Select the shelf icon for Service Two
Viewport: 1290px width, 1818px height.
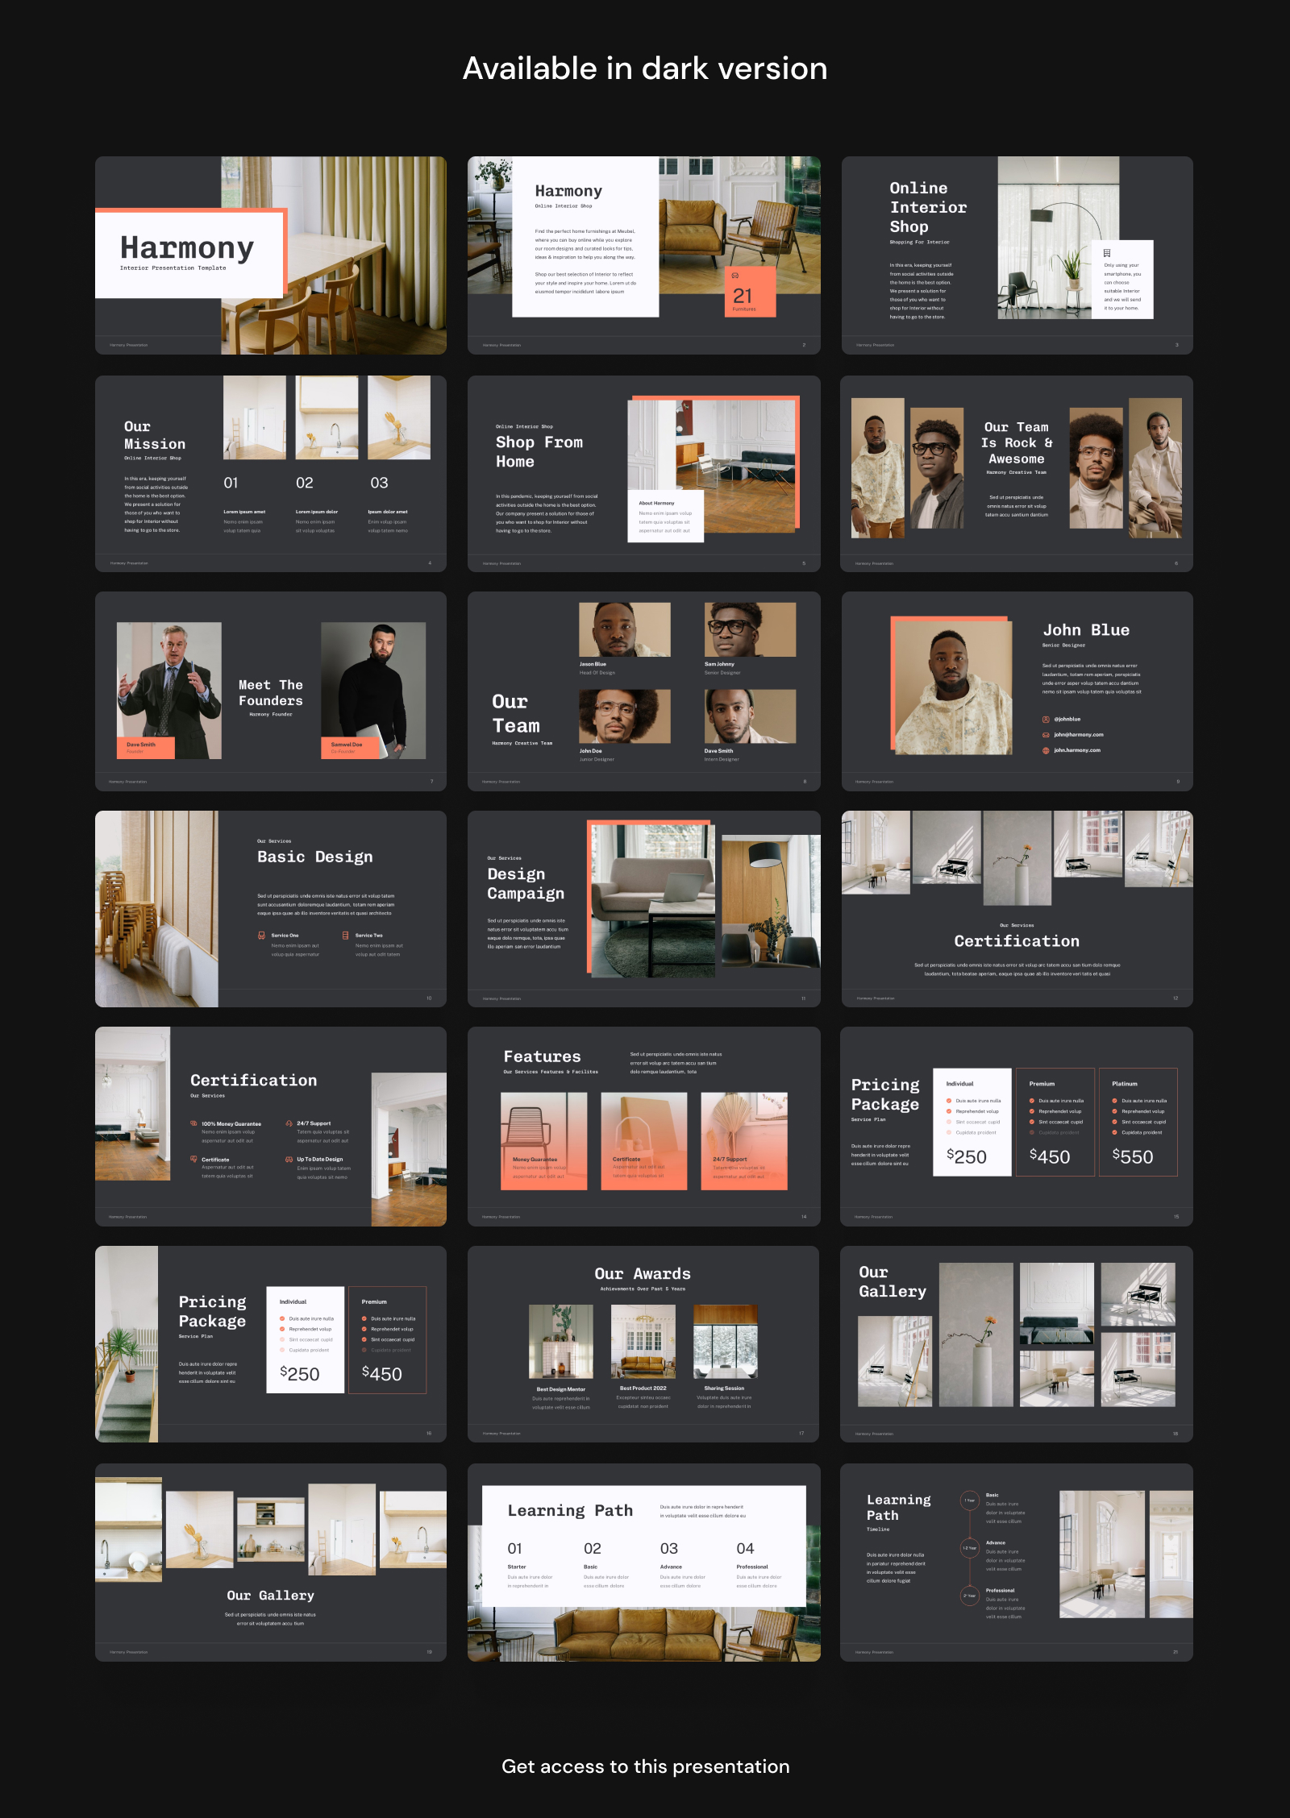coord(345,936)
